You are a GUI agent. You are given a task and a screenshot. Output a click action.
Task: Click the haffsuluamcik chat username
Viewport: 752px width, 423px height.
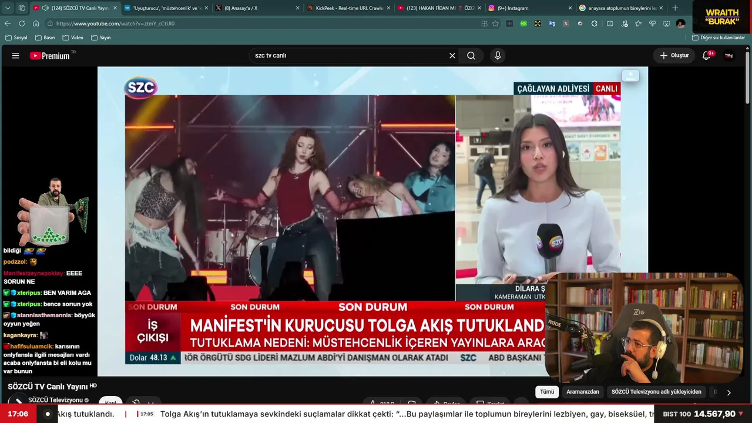click(32, 347)
